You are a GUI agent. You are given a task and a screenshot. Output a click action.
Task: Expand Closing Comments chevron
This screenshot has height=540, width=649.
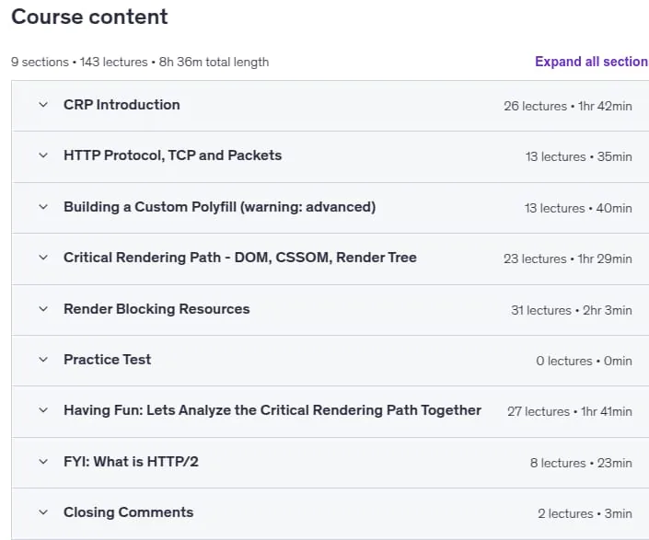coord(43,512)
